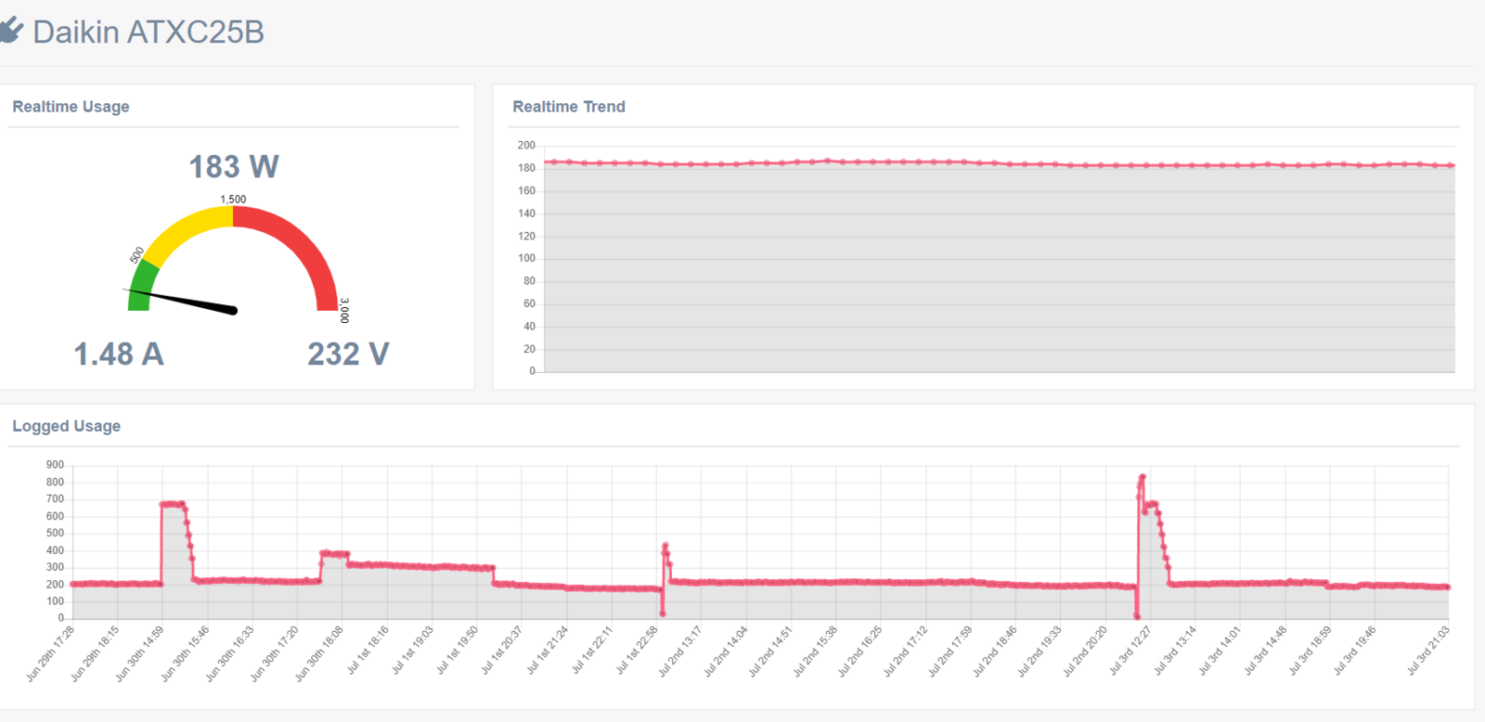
Task: Click the Logged Usage panel heading
Action: point(66,426)
